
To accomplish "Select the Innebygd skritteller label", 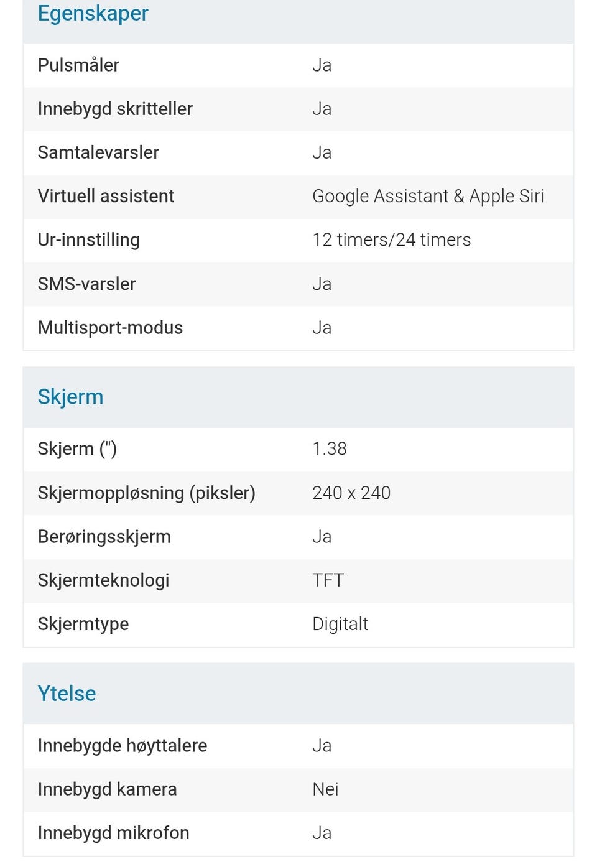I will click(x=115, y=109).
